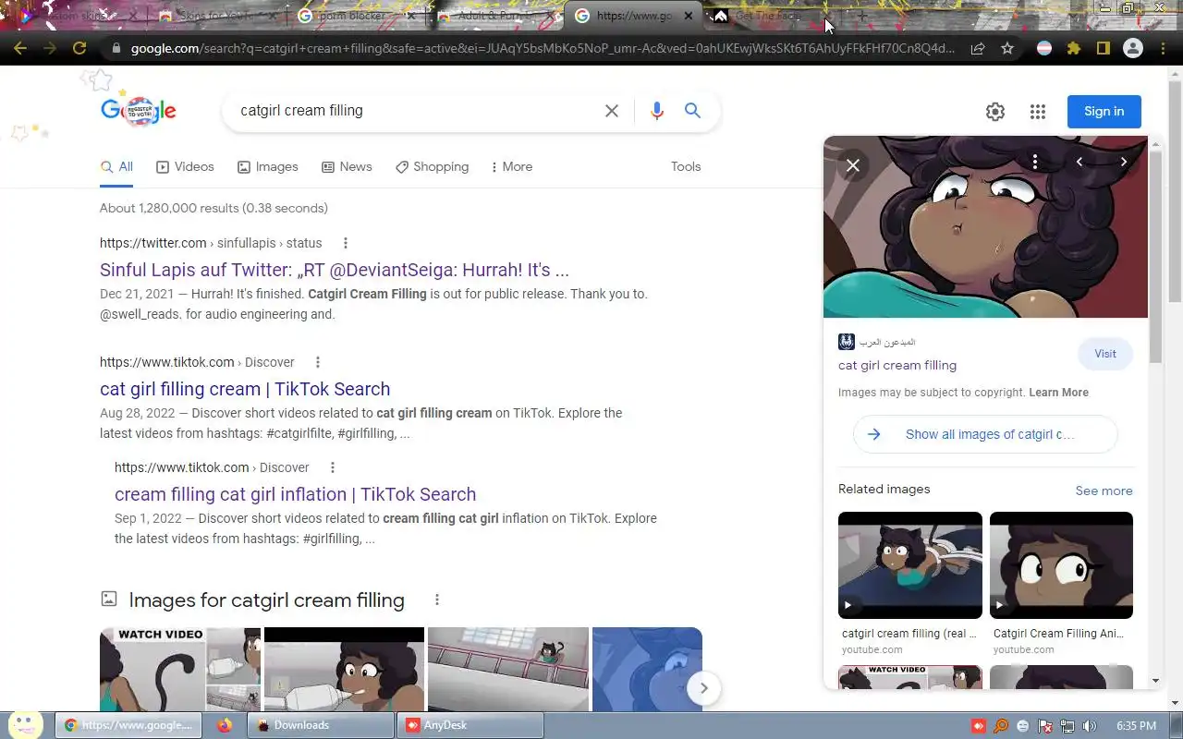1183x739 pixels.
Task: Open 'Sinful Lapis auf Twitter' result
Action: click(335, 271)
